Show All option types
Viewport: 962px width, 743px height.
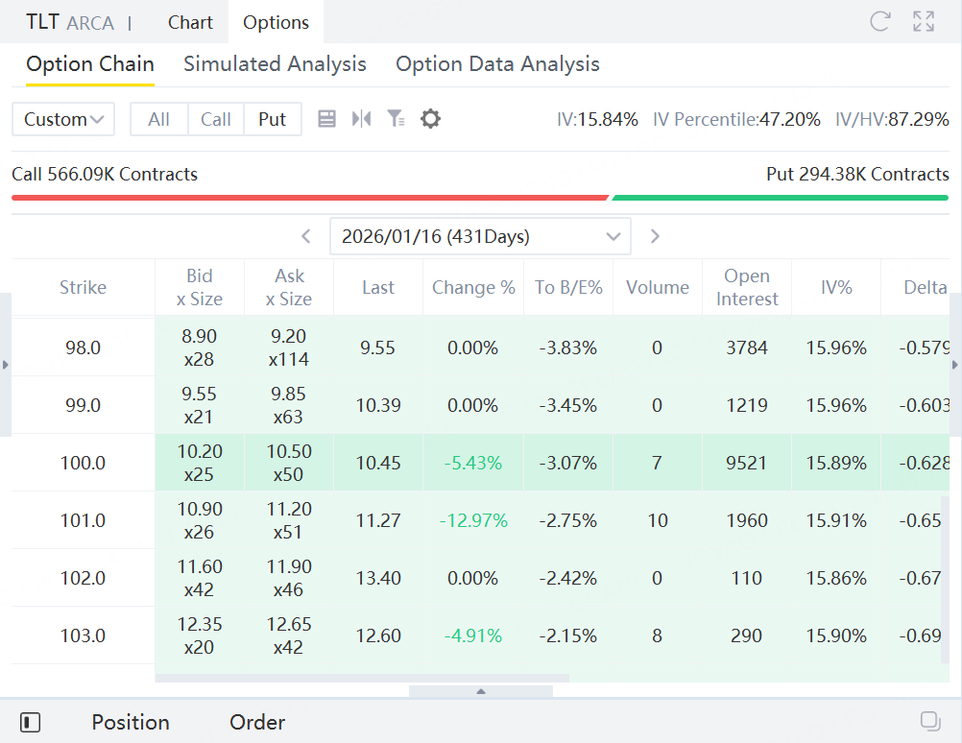[x=159, y=119]
